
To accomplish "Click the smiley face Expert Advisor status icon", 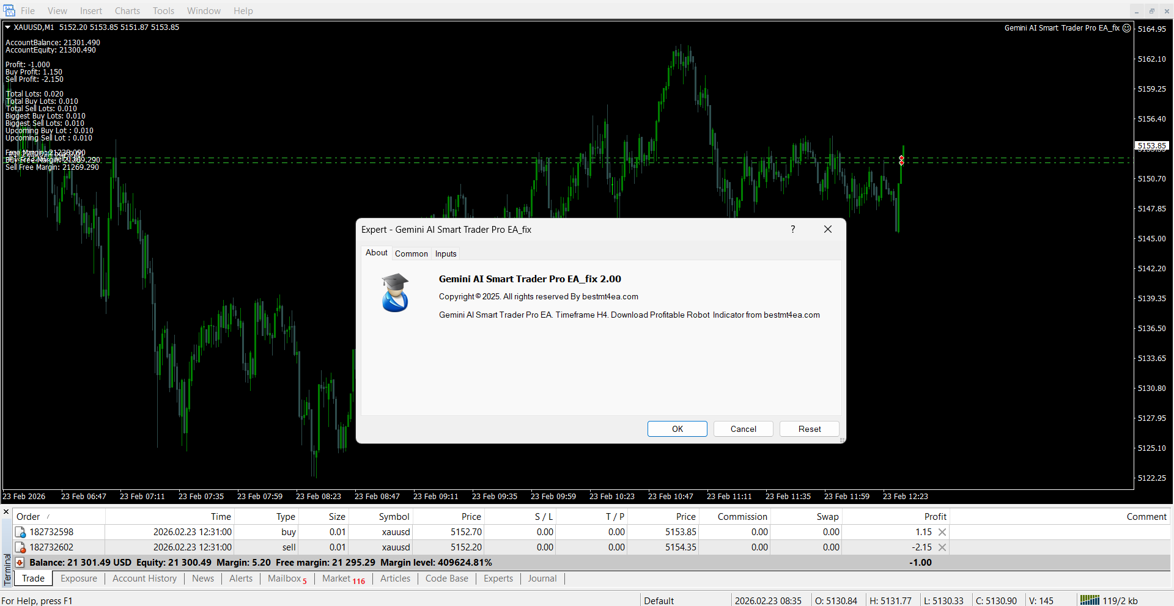I will pyautogui.click(x=1127, y=28).
